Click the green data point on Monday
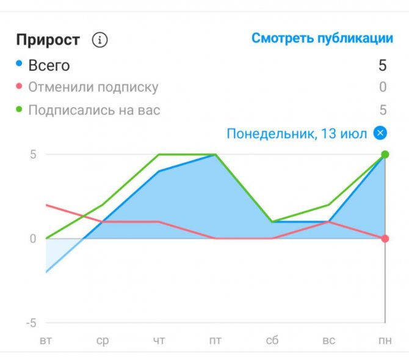409x357 pixels. pos(385,155)
